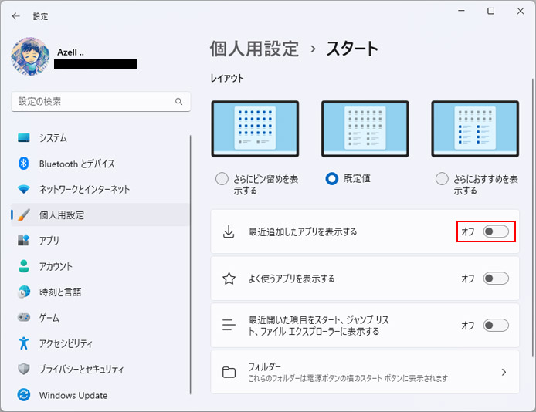The image size is (536, 412).
Task: Open the アカウント person icon
Action: pyautogui.click(x=24, y=266)
